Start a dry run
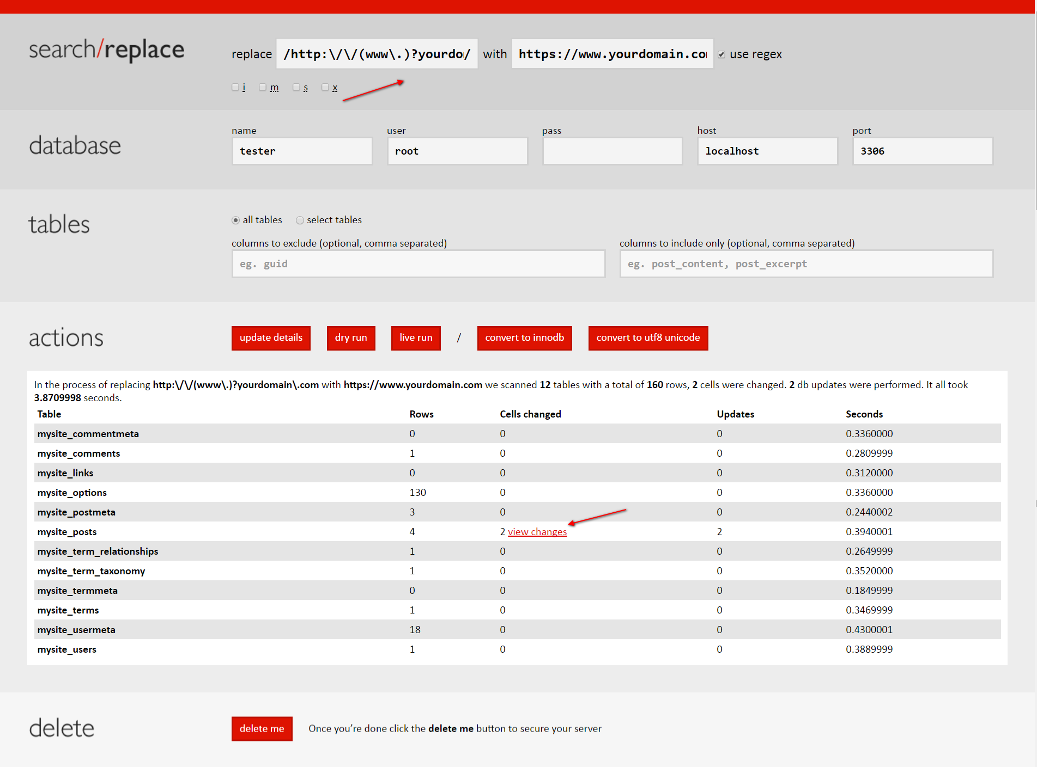1037x767 pixels. click(350, 338)
